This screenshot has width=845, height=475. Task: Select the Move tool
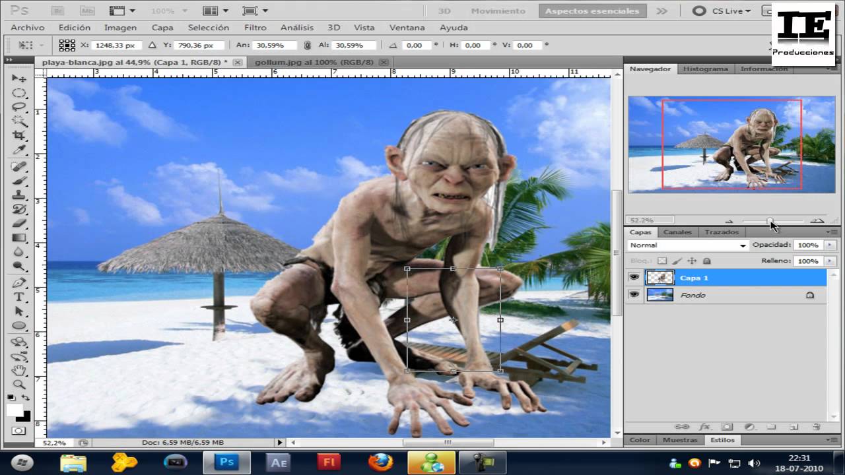(x=19, y=79)
